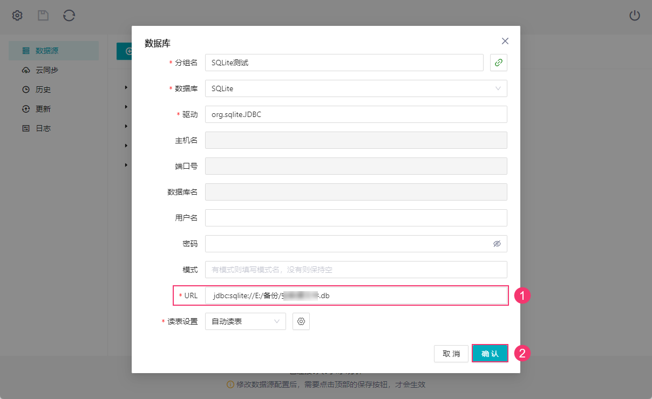The image size is (652, 399).
Task: Select 数据源 in the sidebar
Action: click(53, 51)
